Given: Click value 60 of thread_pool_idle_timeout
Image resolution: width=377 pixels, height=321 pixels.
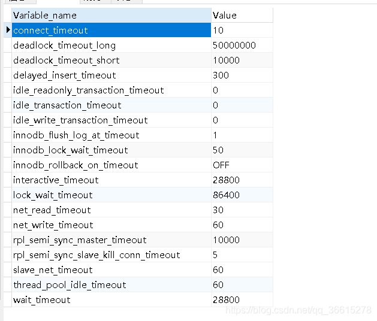Looking at the screenshot, I should point(242,284).
